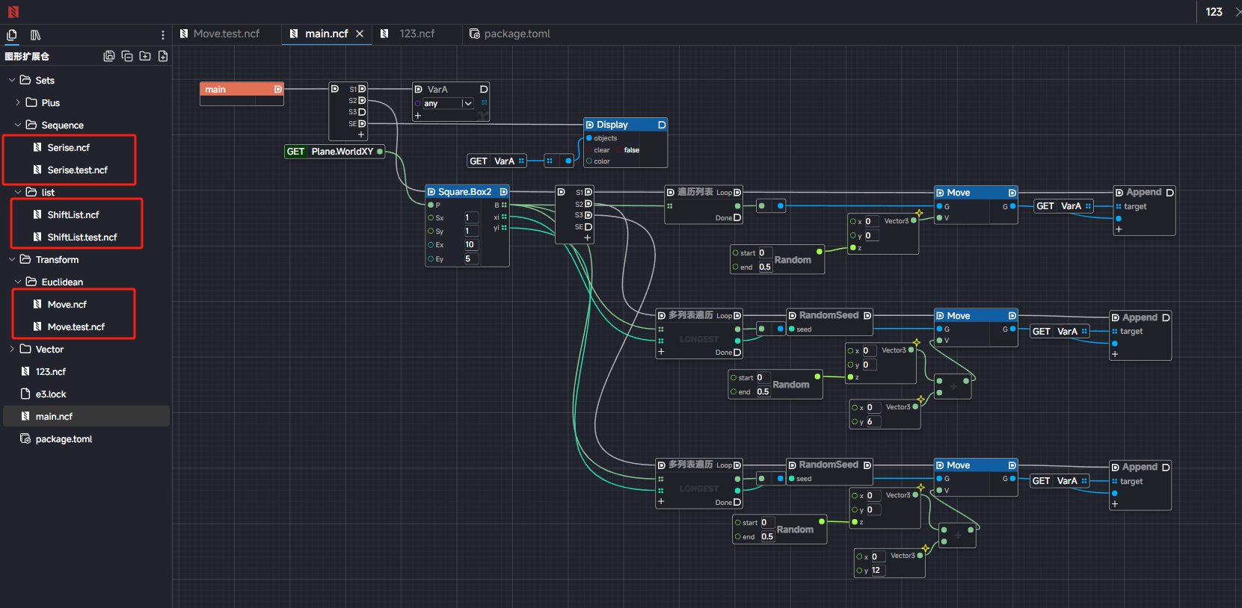The height and width of the screenshot is (608, 1242).
Task: Click the color input port of Display node
Action: [x=589, y=161]
